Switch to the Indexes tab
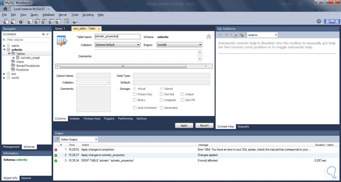This screenshot has height=182, width=341. pyautogui.click(x=75, y=119)
